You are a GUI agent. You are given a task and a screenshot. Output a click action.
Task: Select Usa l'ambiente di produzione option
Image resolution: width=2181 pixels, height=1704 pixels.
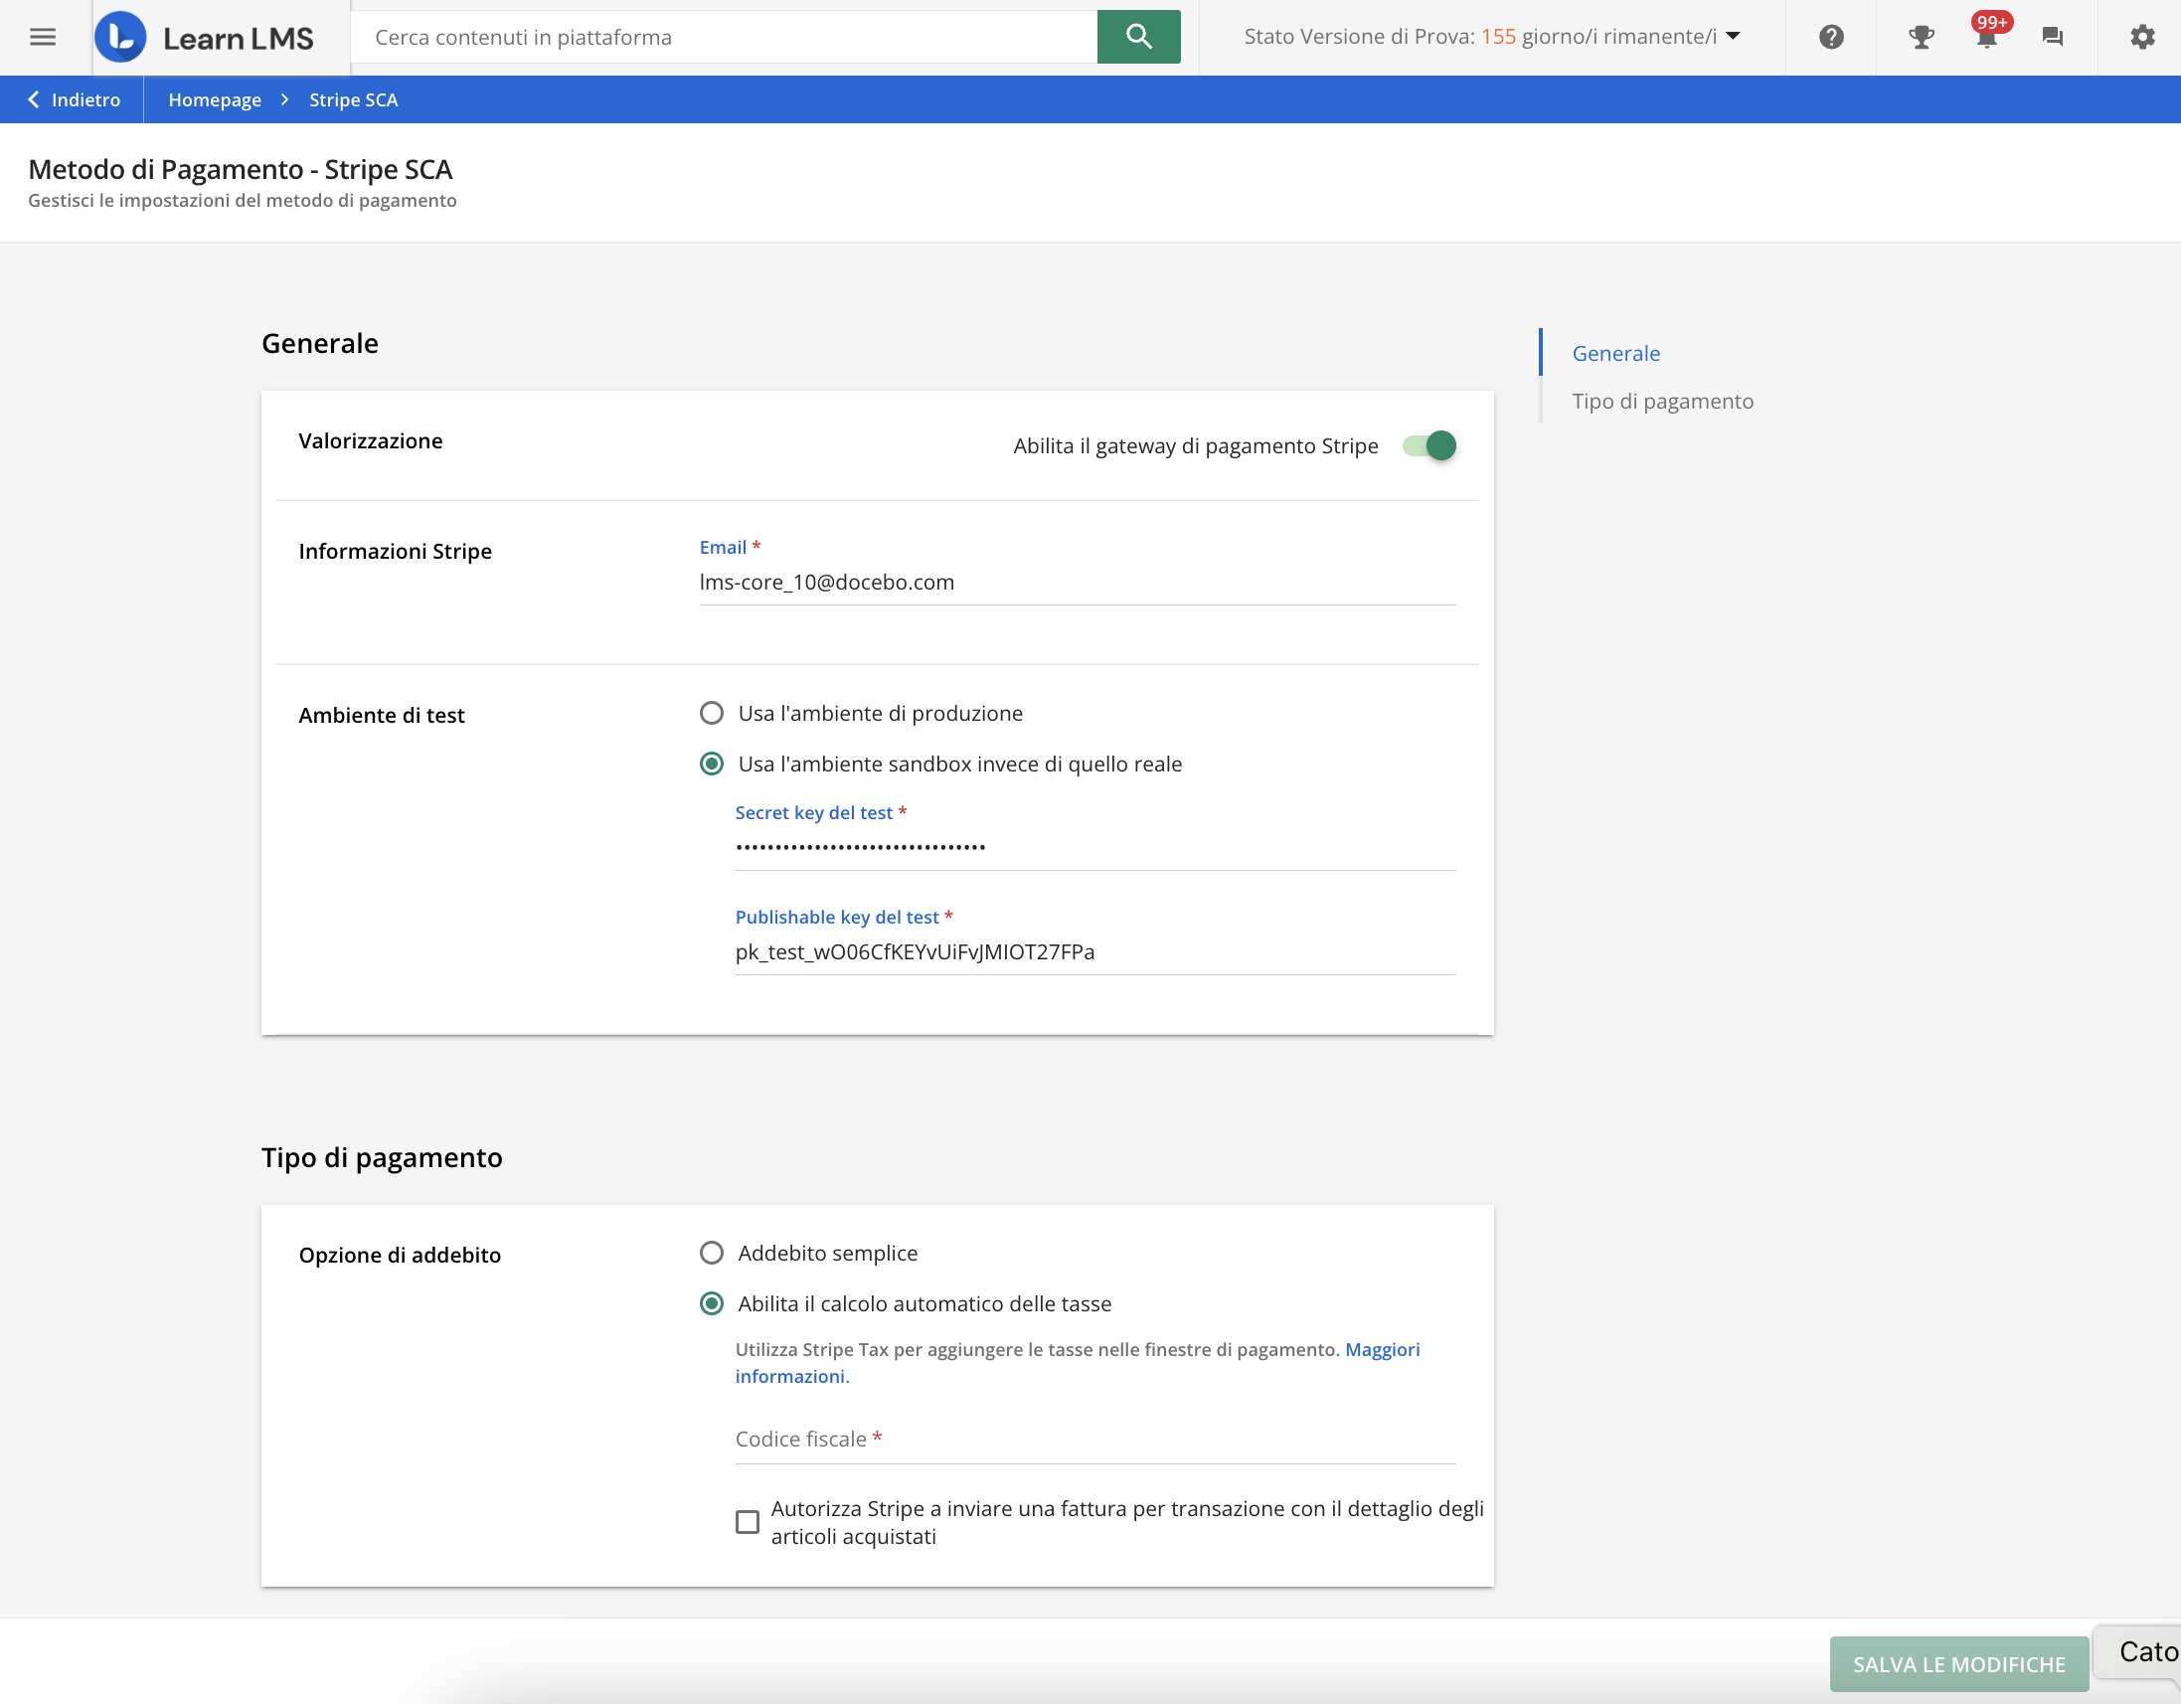(x=711, y=713)
